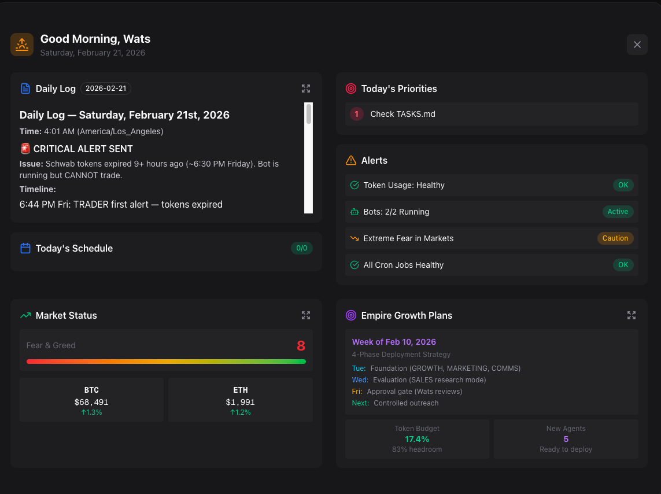Viewport: 661px width, 494px height.
Task: Click the Caution badge for Extreme Fear
Action: [615, 238]
